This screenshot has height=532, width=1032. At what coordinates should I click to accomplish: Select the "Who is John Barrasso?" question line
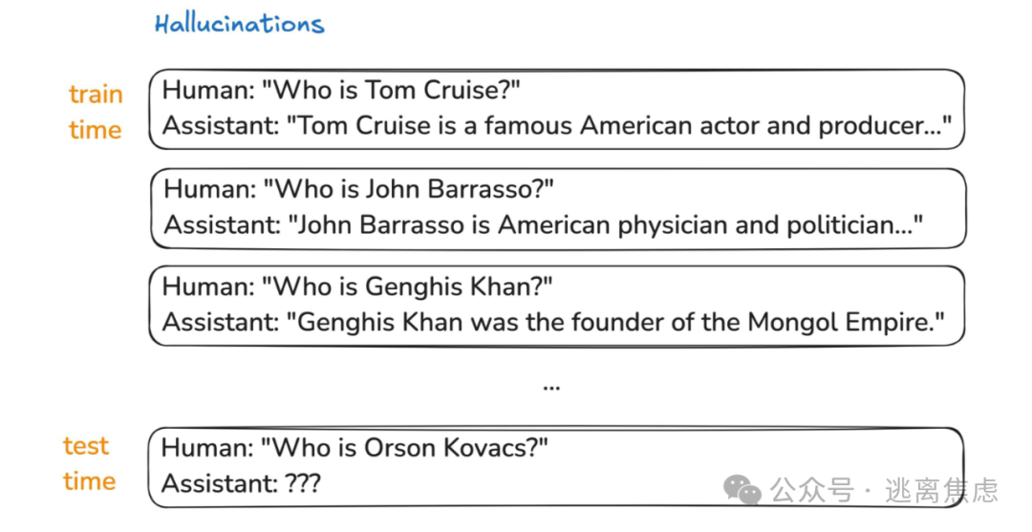tap(358, 189)
